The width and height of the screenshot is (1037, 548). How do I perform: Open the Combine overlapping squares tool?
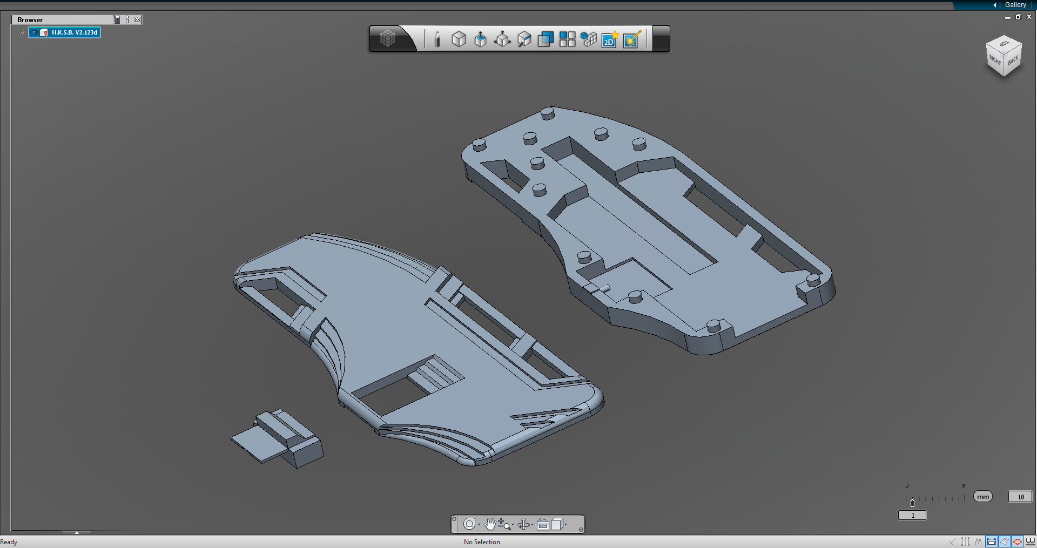[546, 39]
